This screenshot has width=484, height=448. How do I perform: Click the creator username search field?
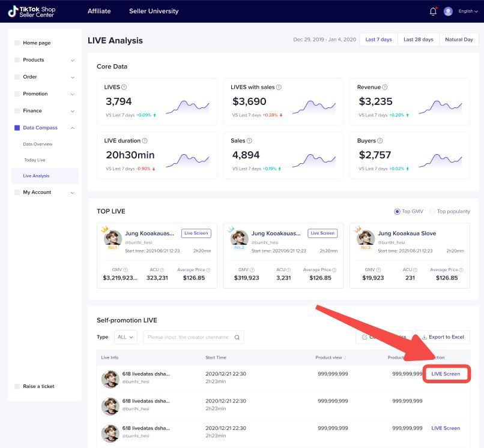click(189, 337)
